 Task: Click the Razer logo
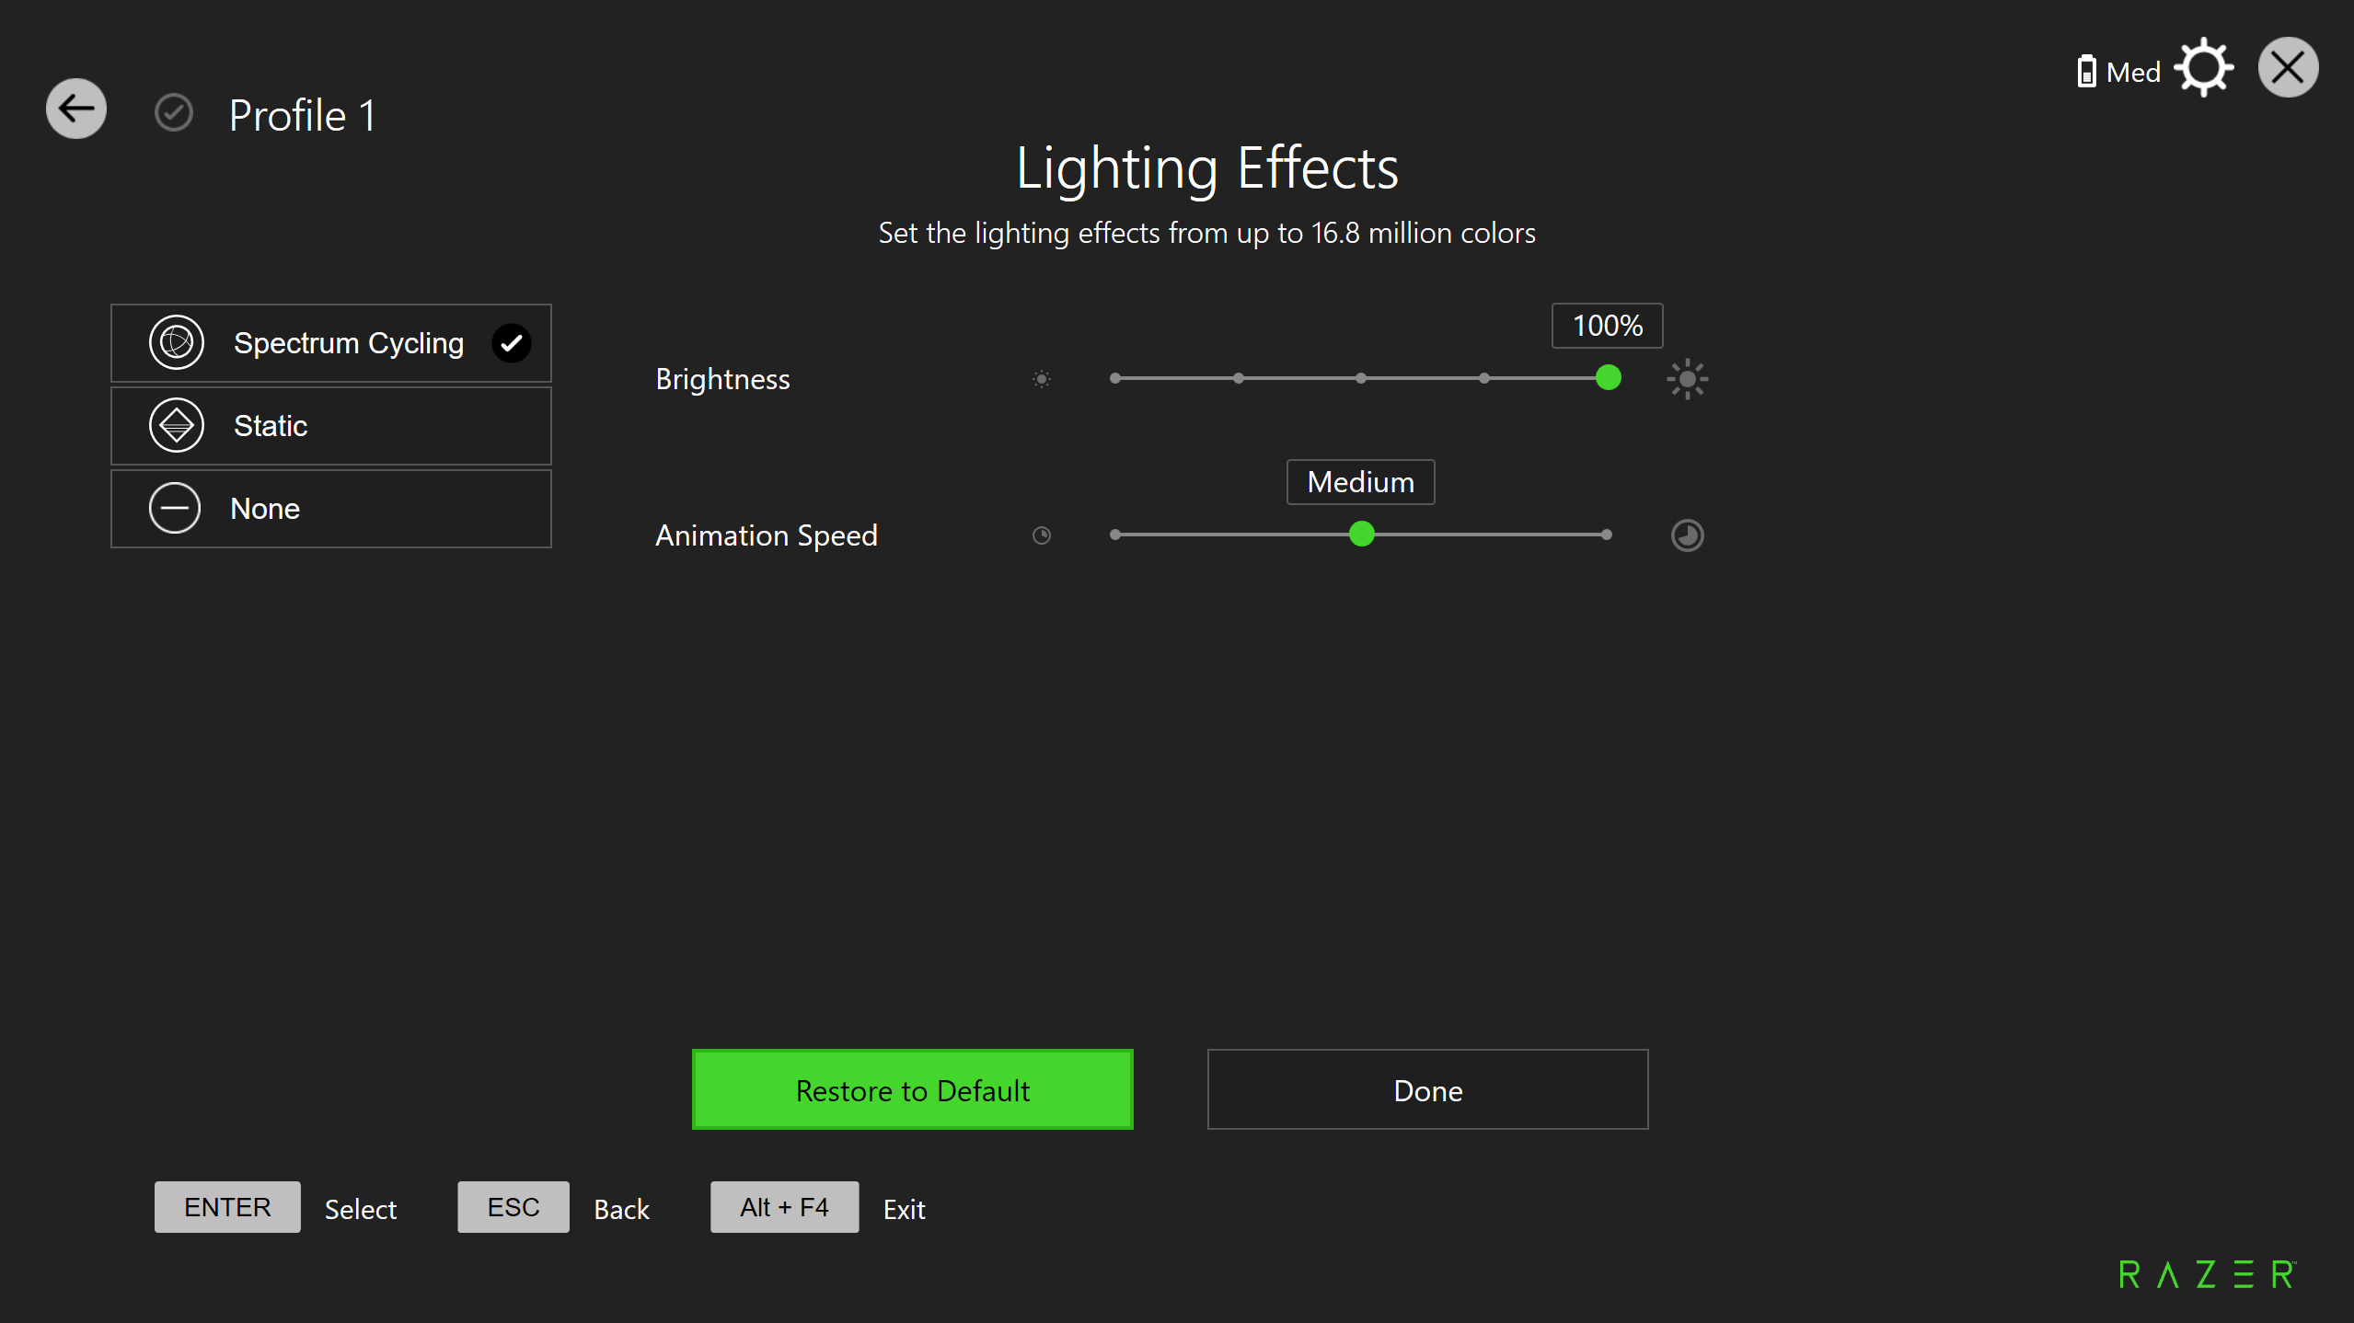tap(2208, 1274)
